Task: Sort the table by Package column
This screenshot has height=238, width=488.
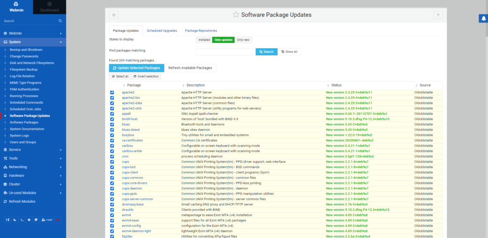Action: point(134,85)
